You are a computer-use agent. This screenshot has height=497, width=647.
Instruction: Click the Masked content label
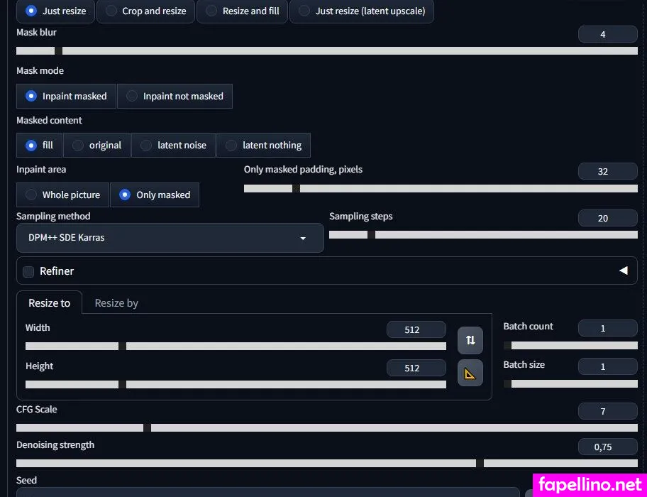(x=49, y=120)
